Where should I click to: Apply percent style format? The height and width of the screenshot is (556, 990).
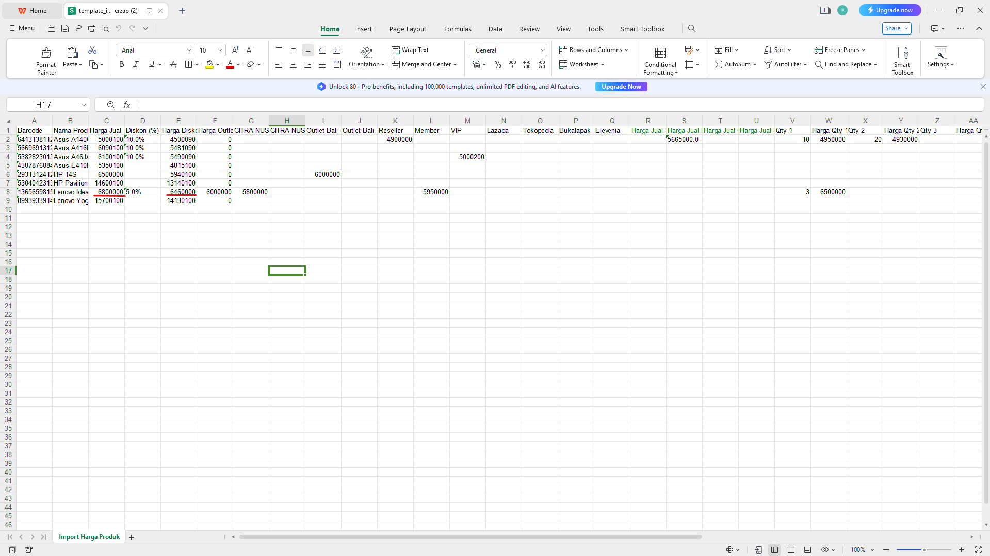pyautogui.click(x=498, y=64)
